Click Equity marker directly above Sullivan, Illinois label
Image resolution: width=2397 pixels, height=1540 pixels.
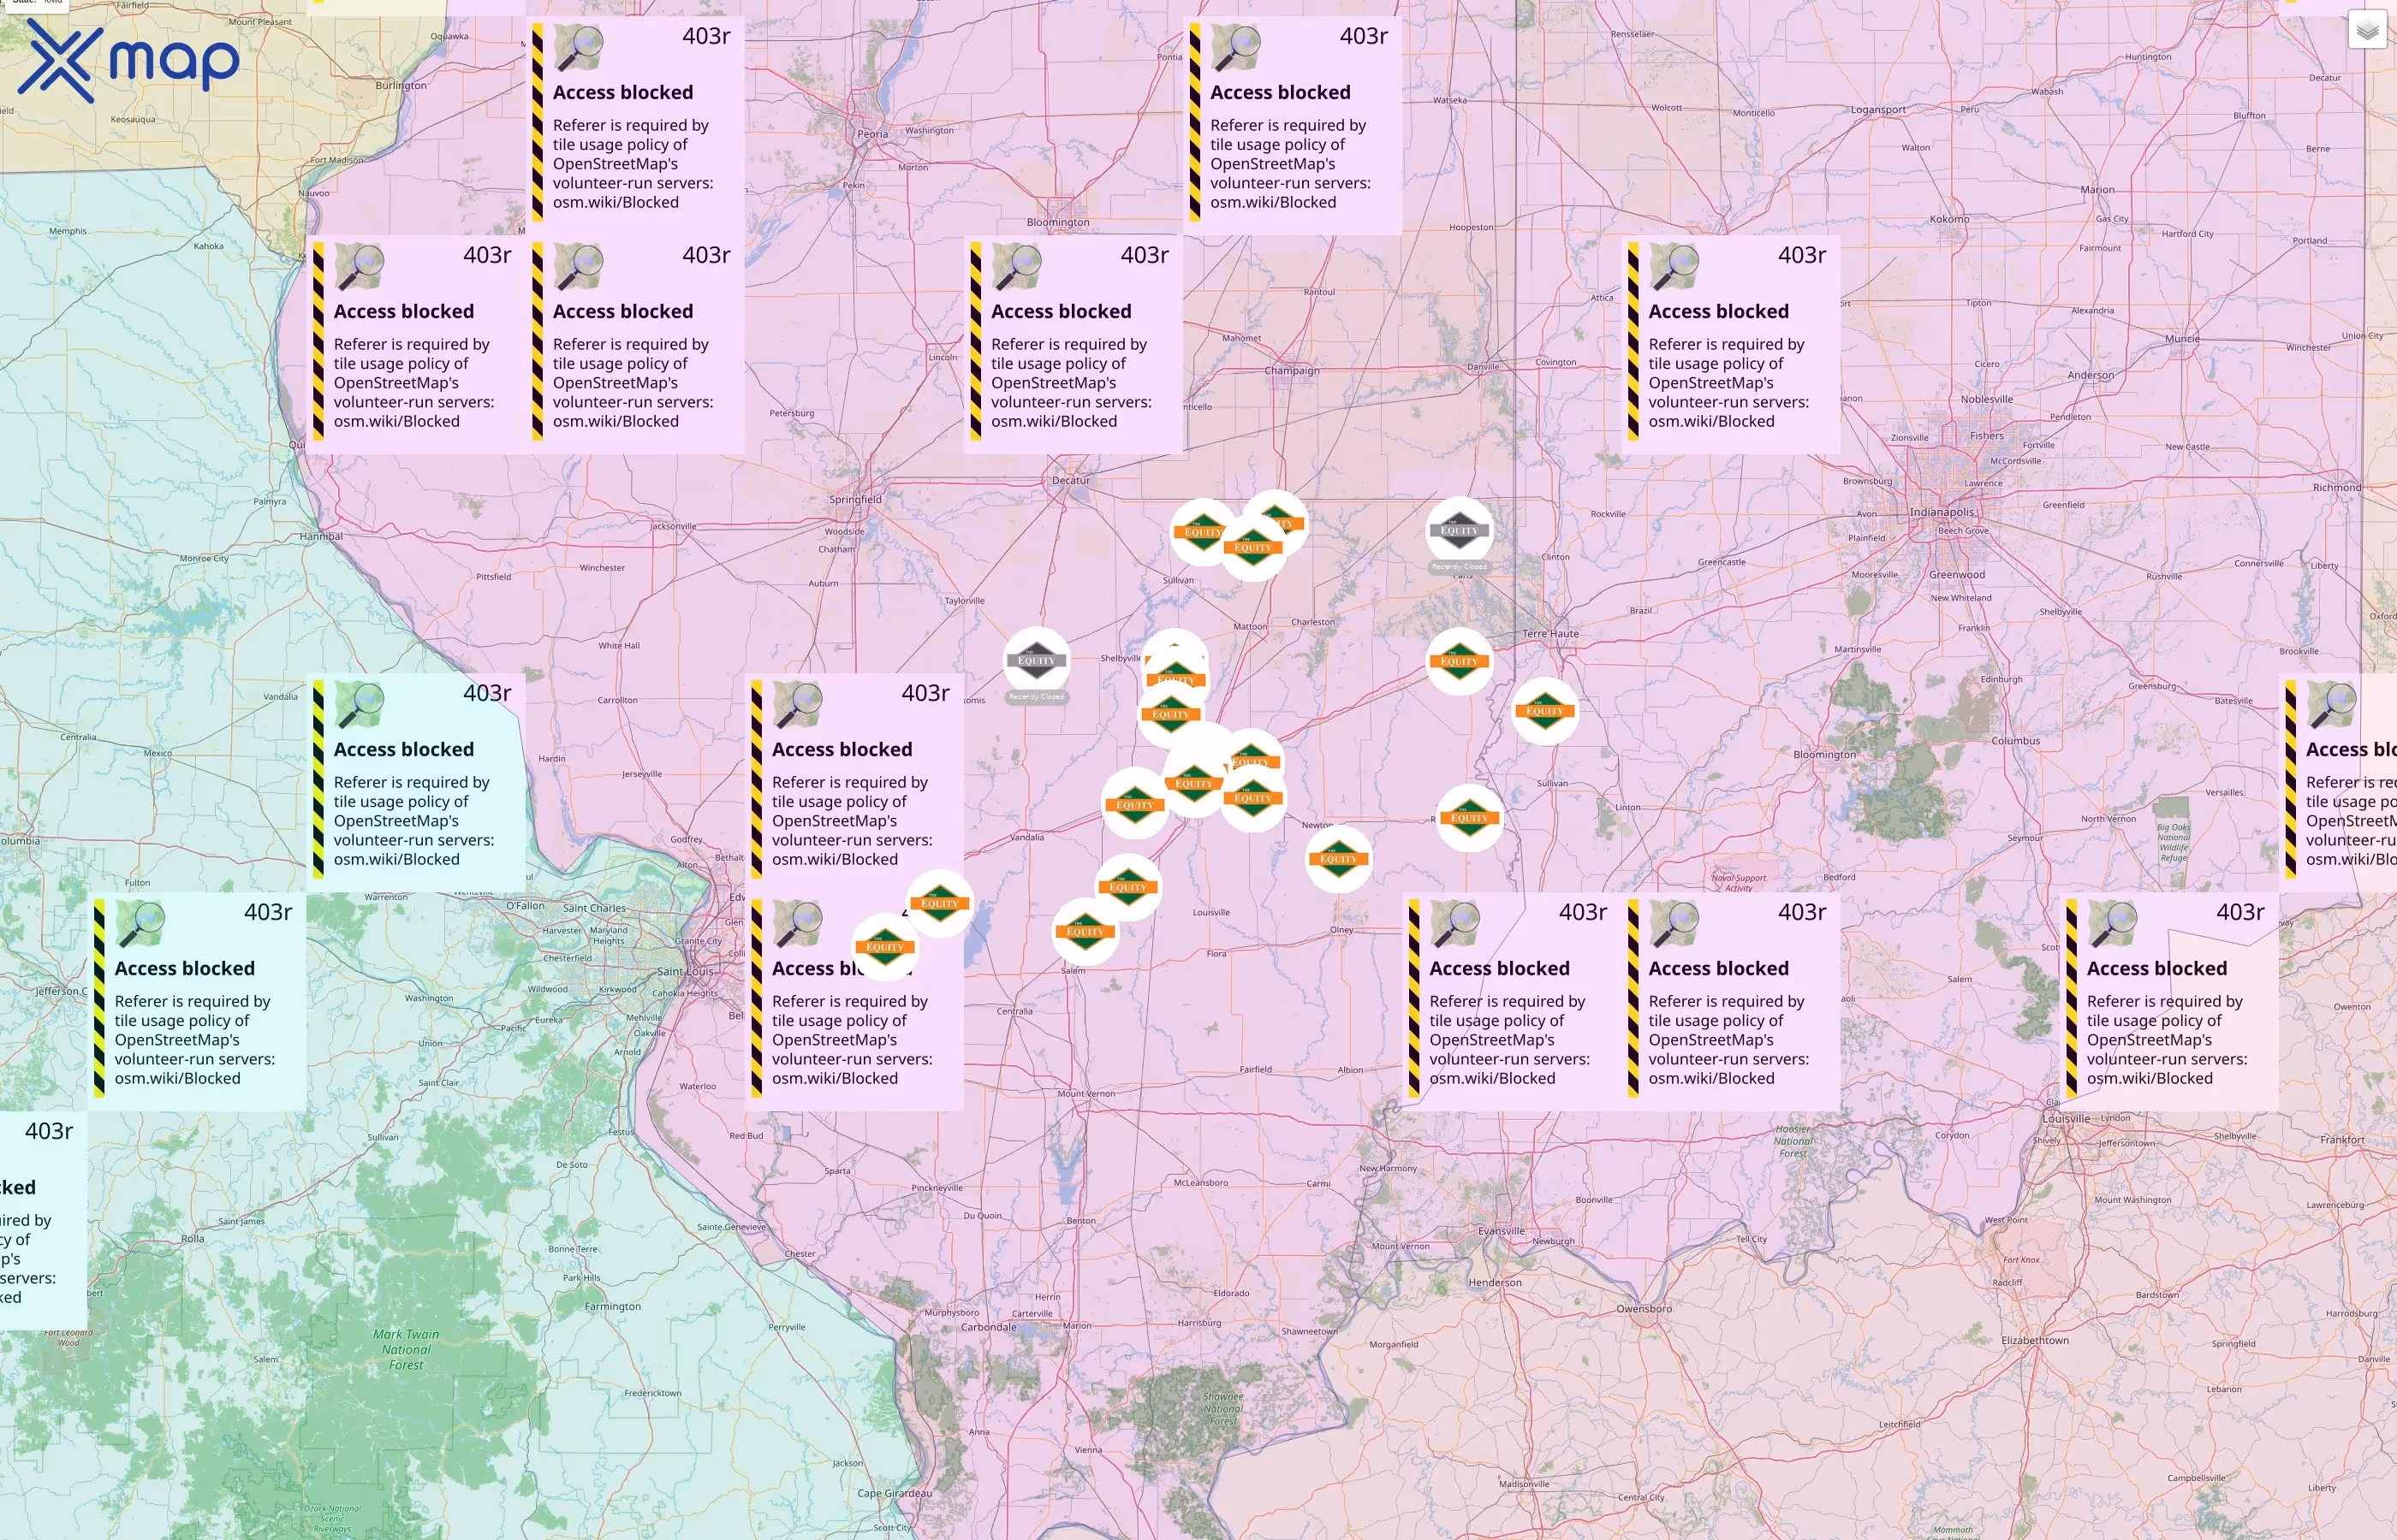(1203, 532)
